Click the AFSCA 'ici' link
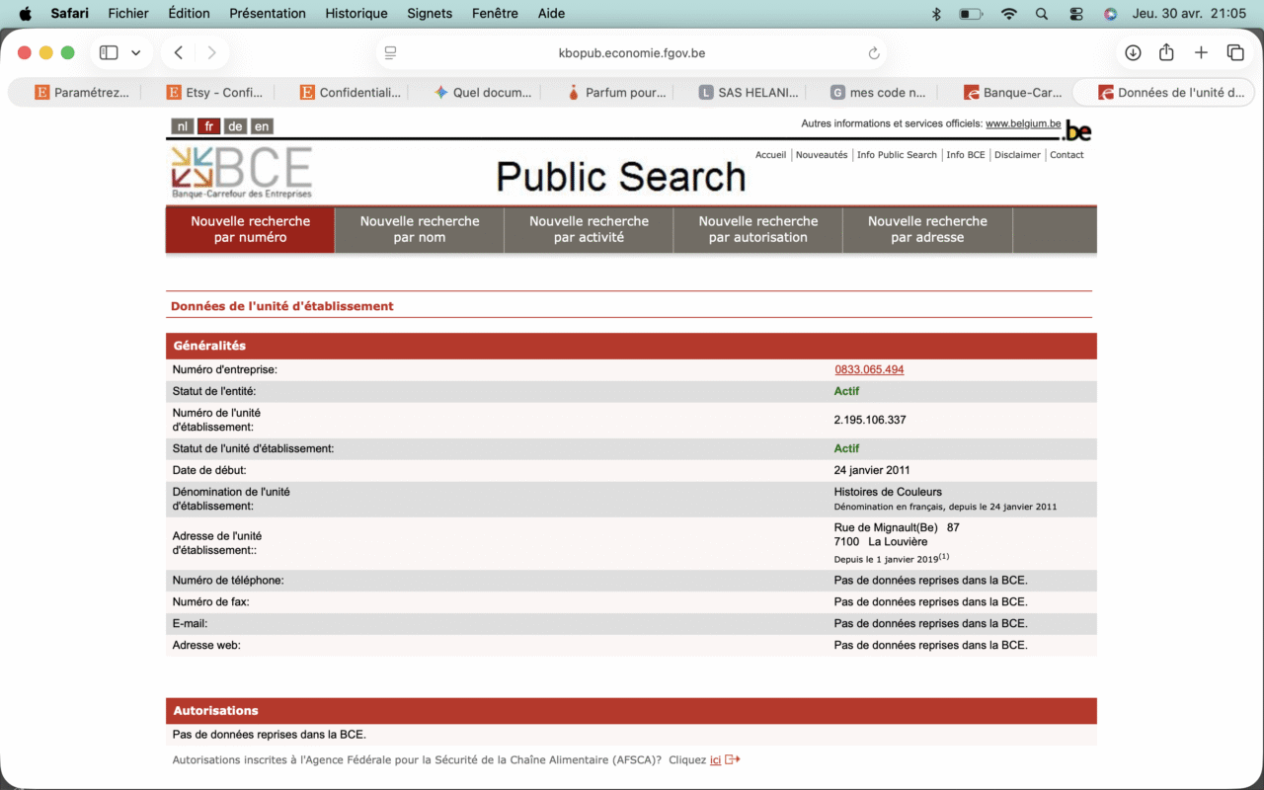This screenshot has height=790, width=1264. pyautogui.click(x=715, y=760)
